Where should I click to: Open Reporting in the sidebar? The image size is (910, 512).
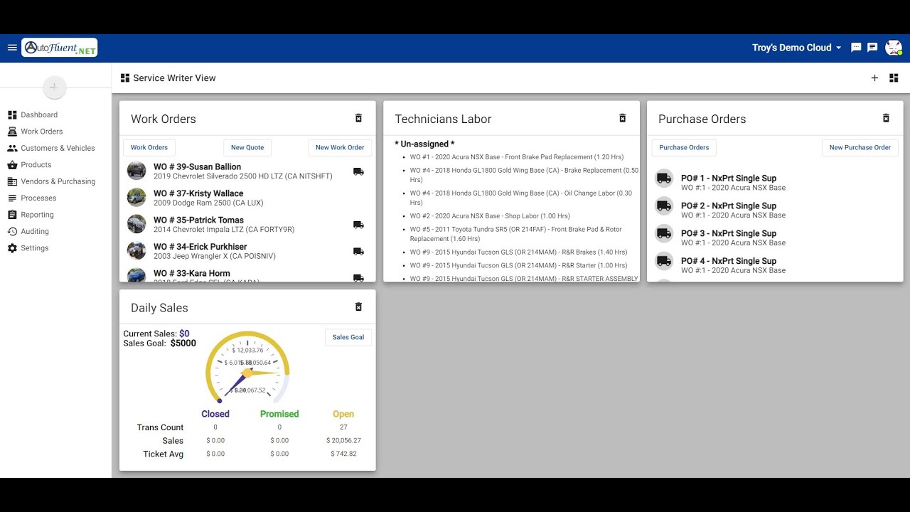click(37, 215)
